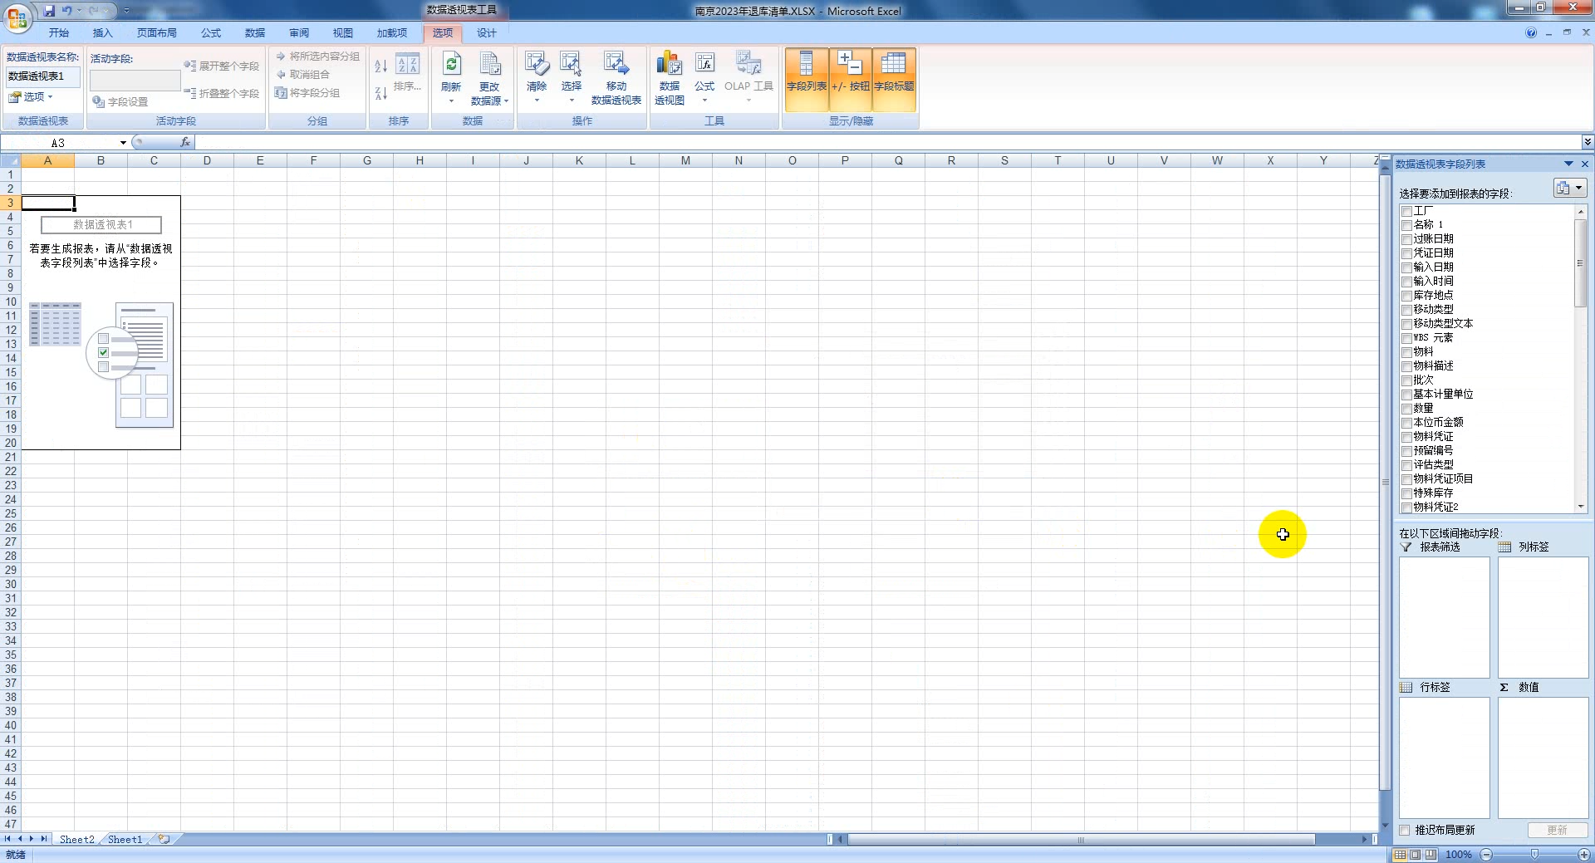
Task: Enable the 推迟布局更新 checkbox
Action: click(1405, 830)
